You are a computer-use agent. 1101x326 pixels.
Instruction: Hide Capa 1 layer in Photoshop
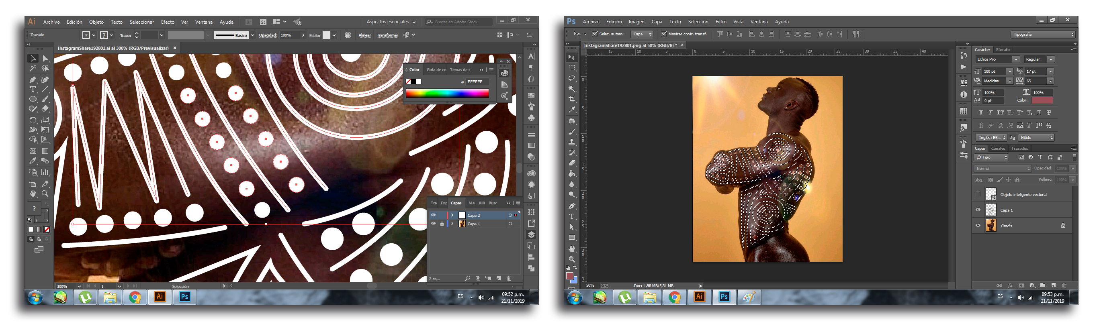coord(978,210)
